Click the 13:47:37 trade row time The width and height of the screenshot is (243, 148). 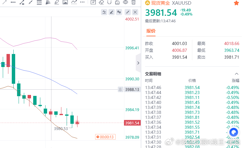153,117
